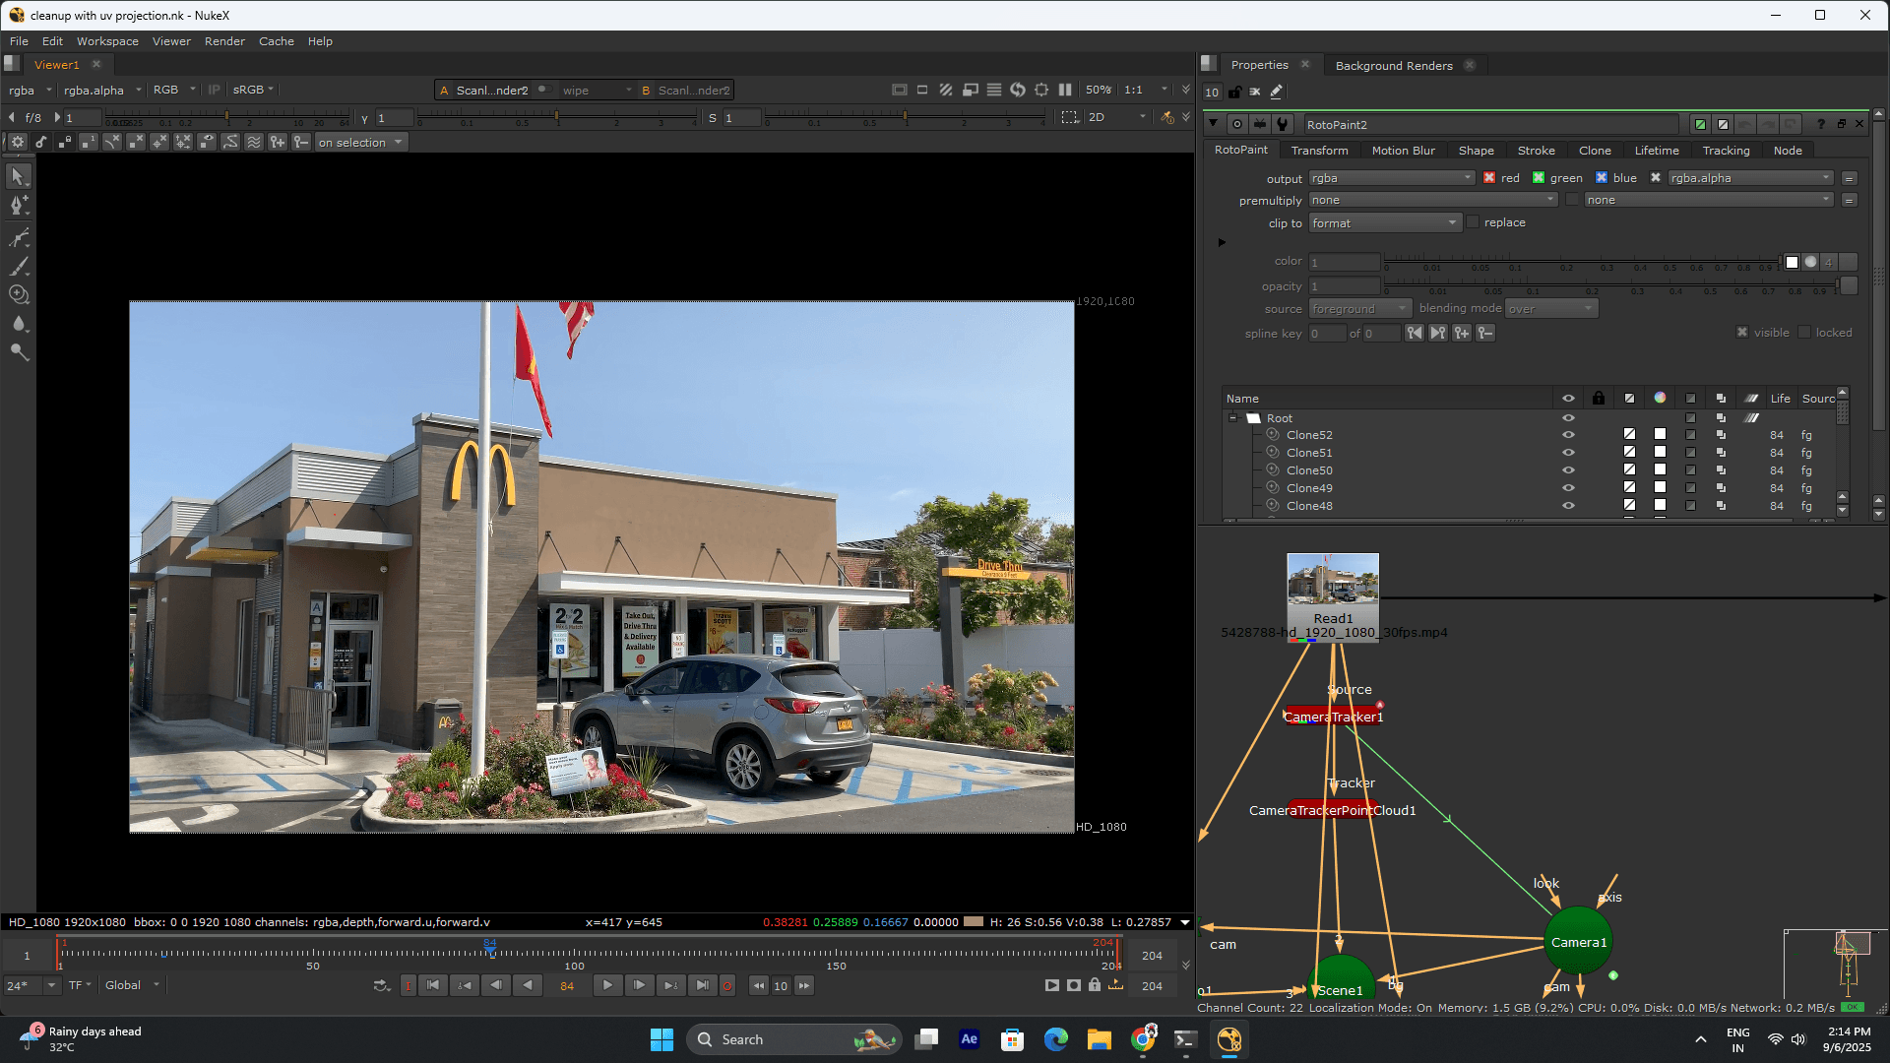1890x1063 pixels.
Task: Go to previous spline key in properties
Action: click(1415, 334)
